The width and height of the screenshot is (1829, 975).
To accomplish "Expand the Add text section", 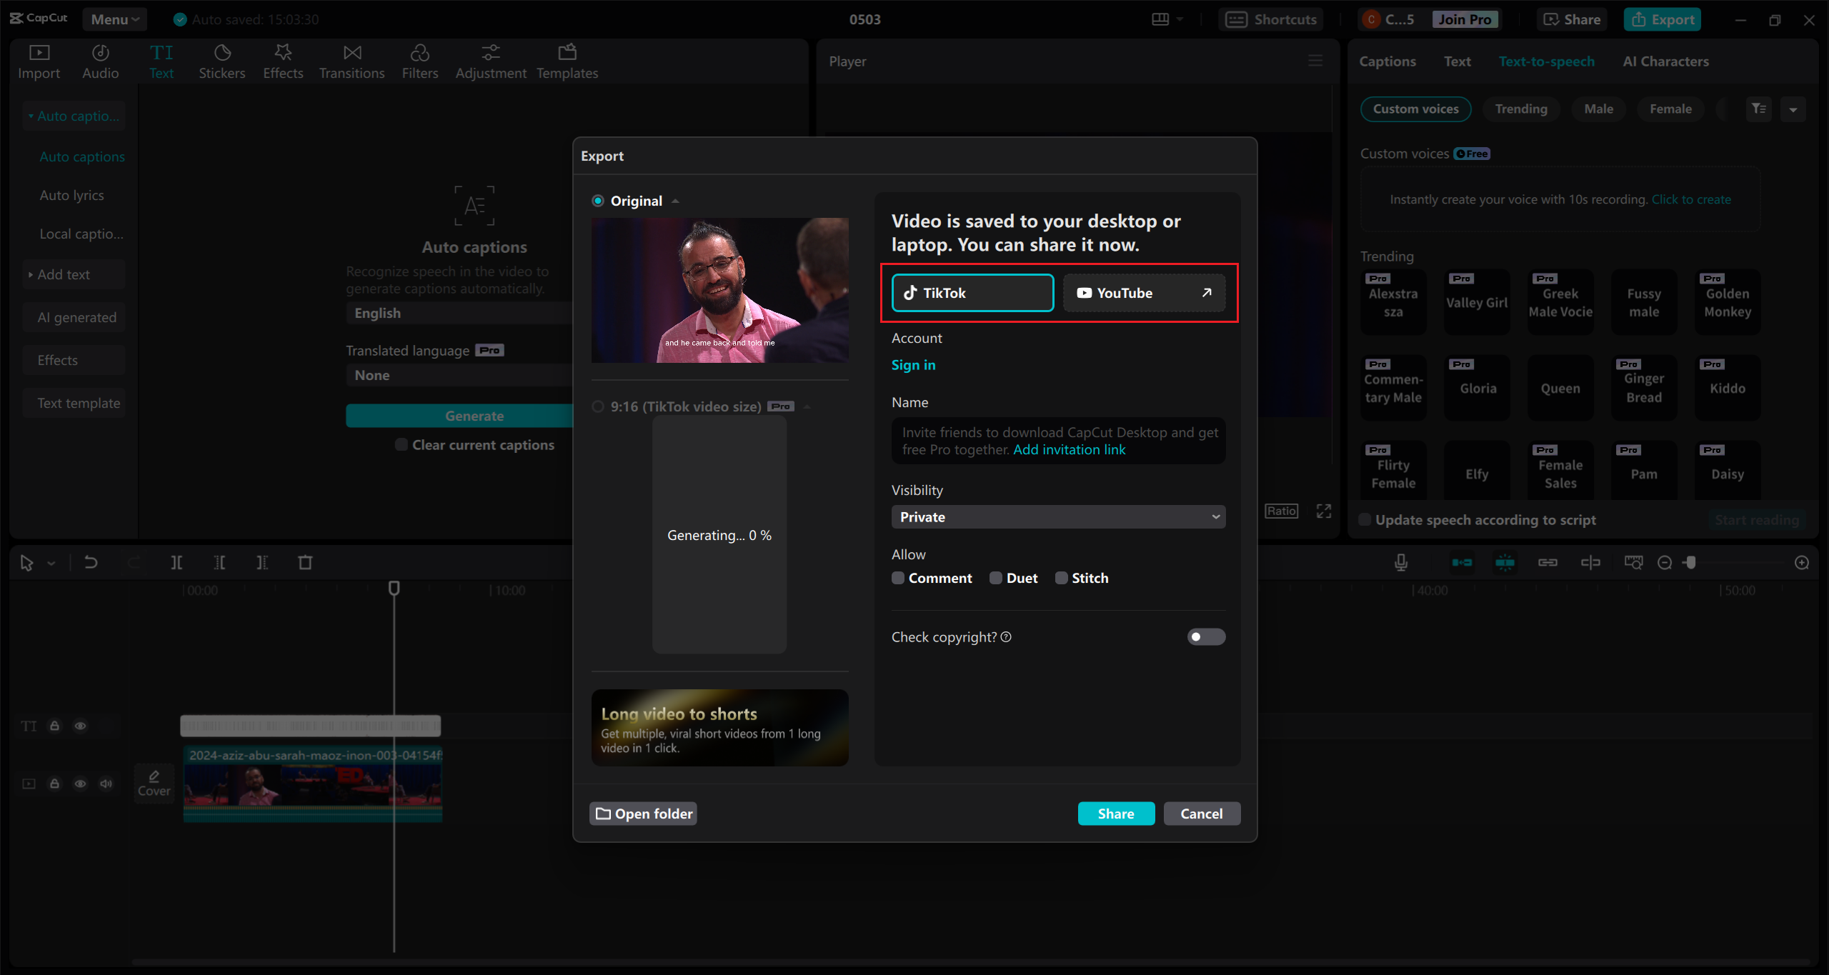I will 63,274.
